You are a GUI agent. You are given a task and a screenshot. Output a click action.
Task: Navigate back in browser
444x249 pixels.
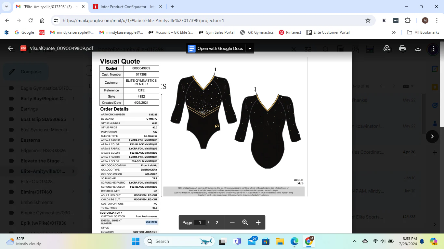coord(7,20)
